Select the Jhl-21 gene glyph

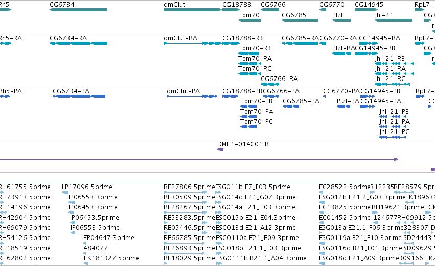click(x=393, y=20)
